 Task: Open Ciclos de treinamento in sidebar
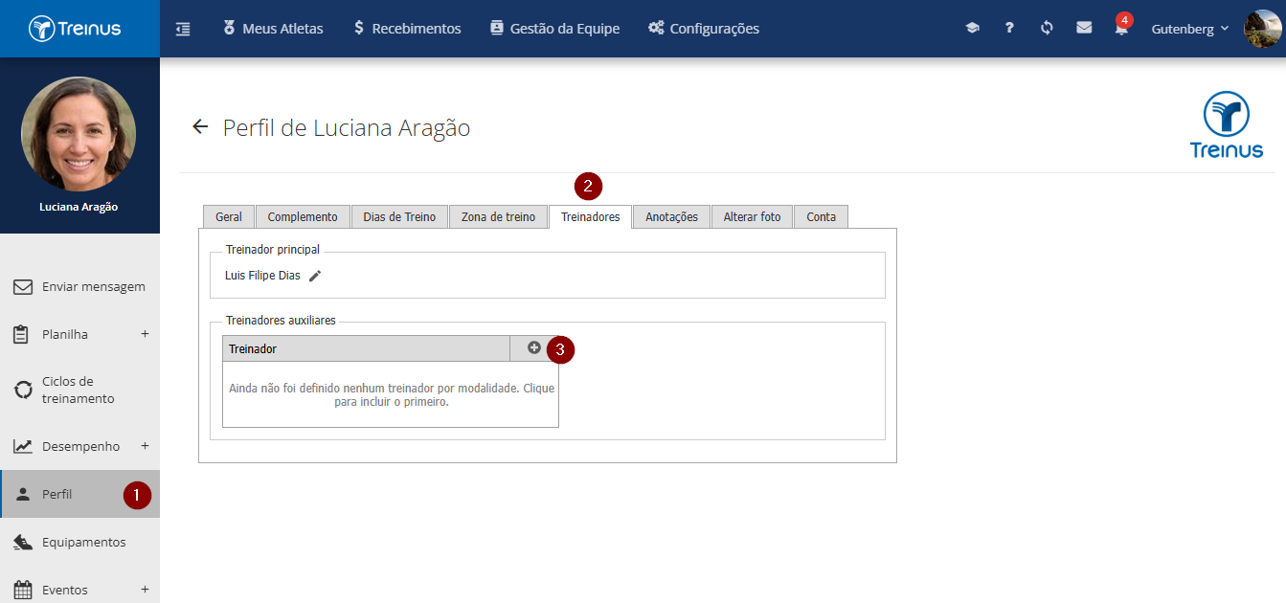(x=80, y=390)
